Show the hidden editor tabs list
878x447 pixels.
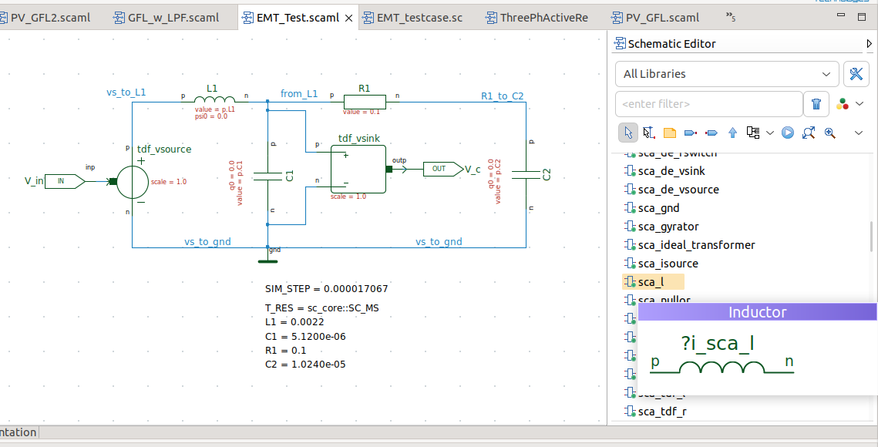730,17
